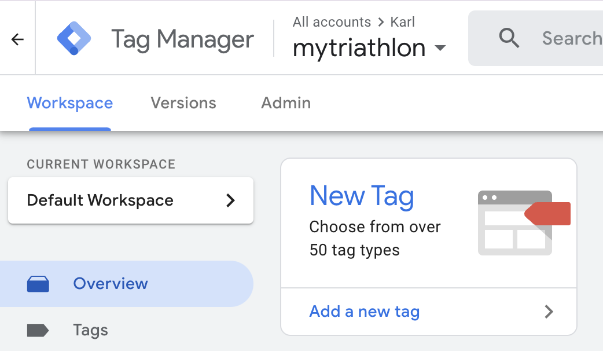The width and height of the screenshot is (603, 351).
Task: Open the Karl account breadcrumb
Action: (402, 22)
